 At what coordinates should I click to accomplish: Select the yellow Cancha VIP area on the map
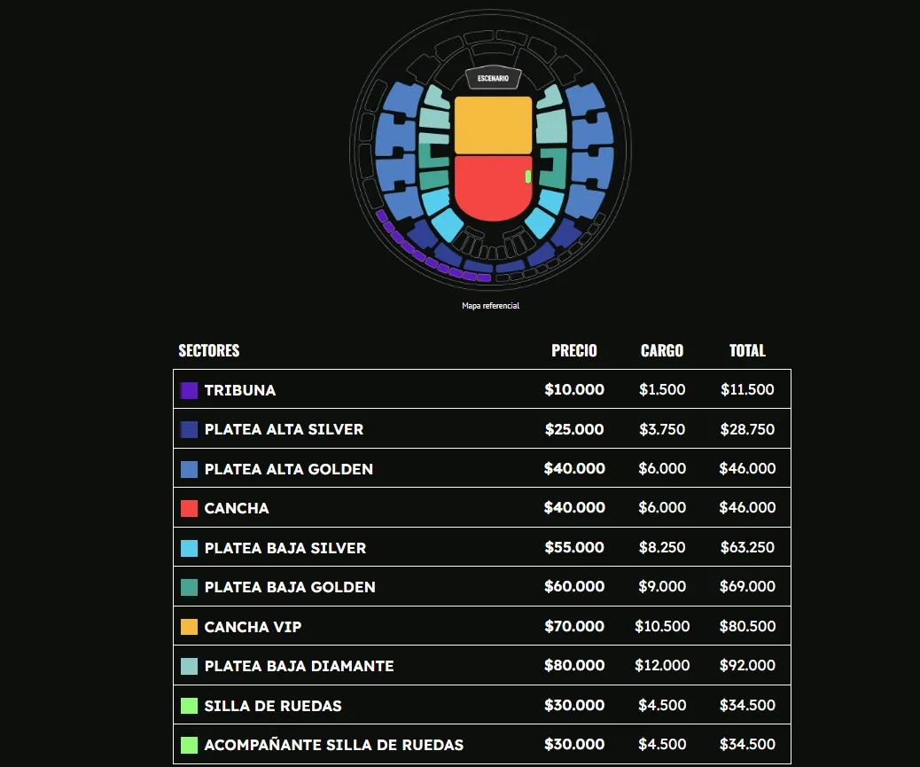493,124
